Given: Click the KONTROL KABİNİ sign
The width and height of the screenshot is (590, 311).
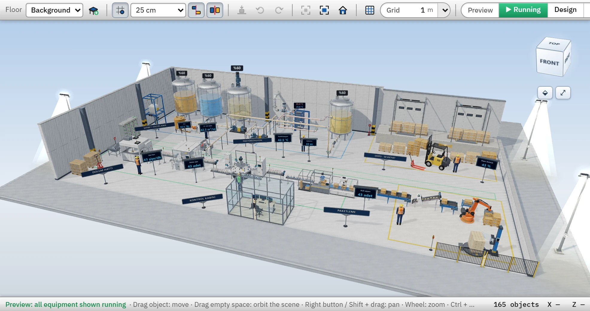Looking at the screenshot, I should point(203,199).
